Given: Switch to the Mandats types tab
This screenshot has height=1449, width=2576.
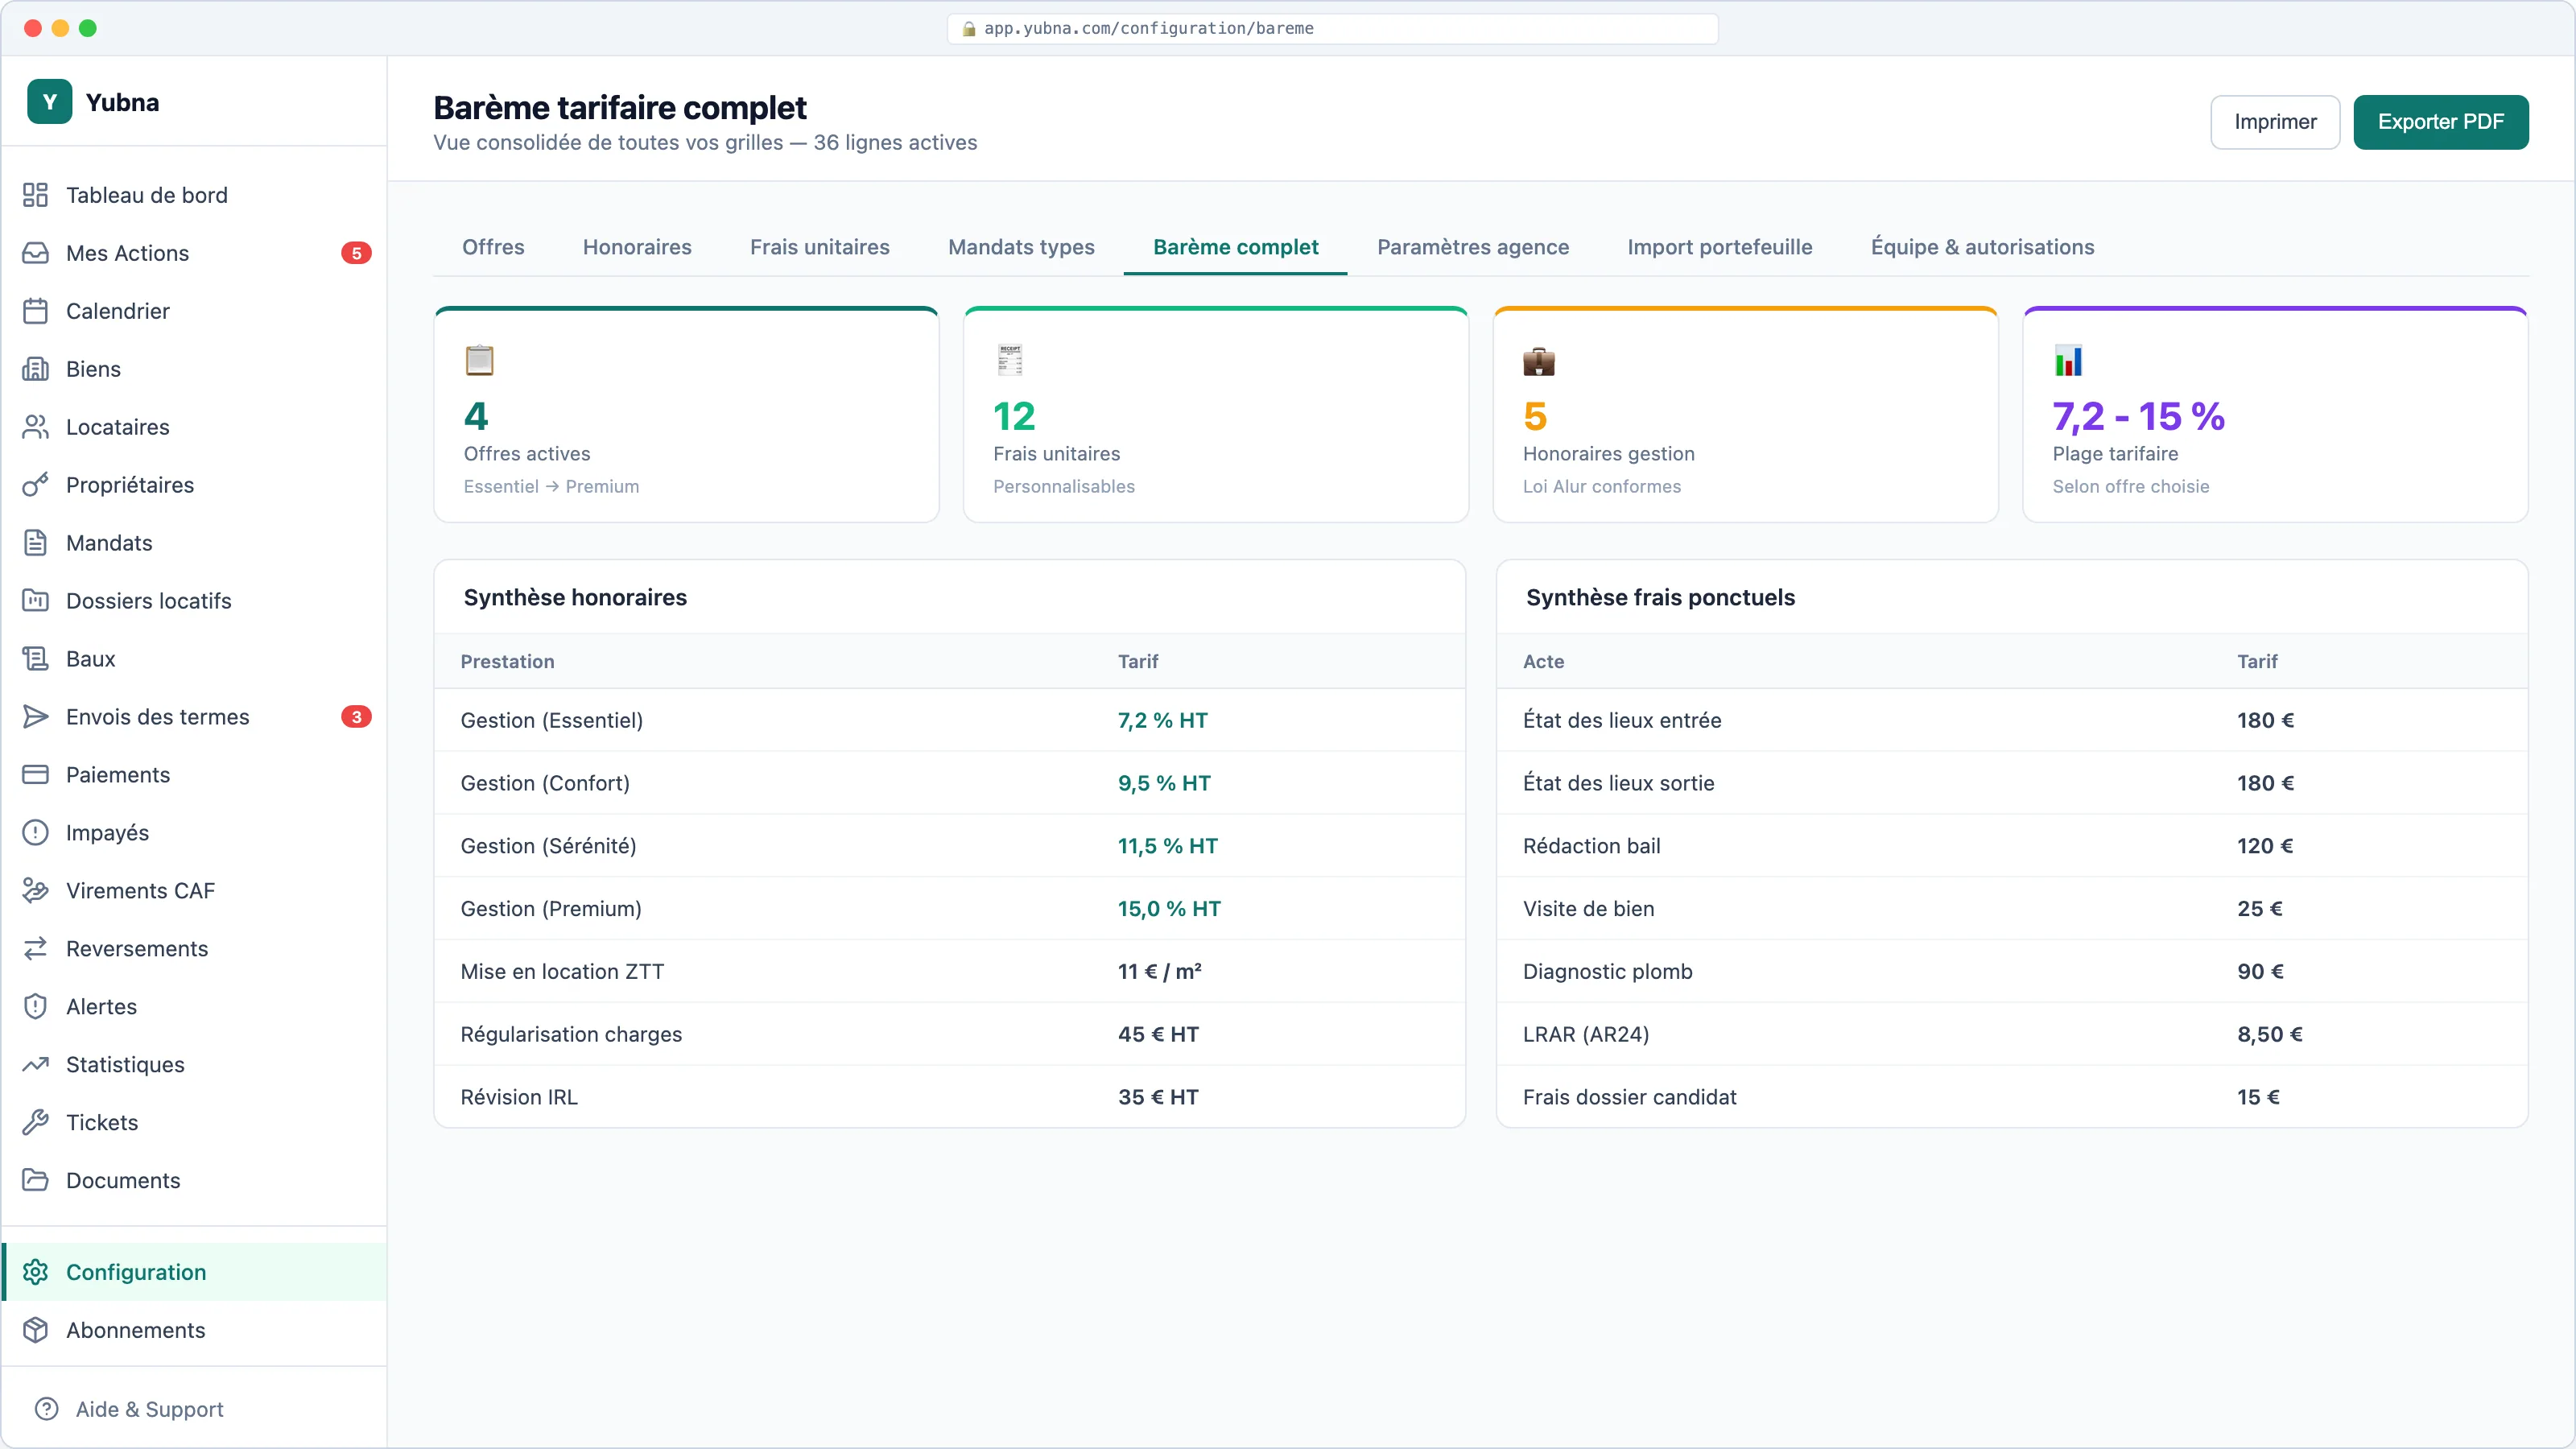Looking at the screenshot, I should 1021,247.
